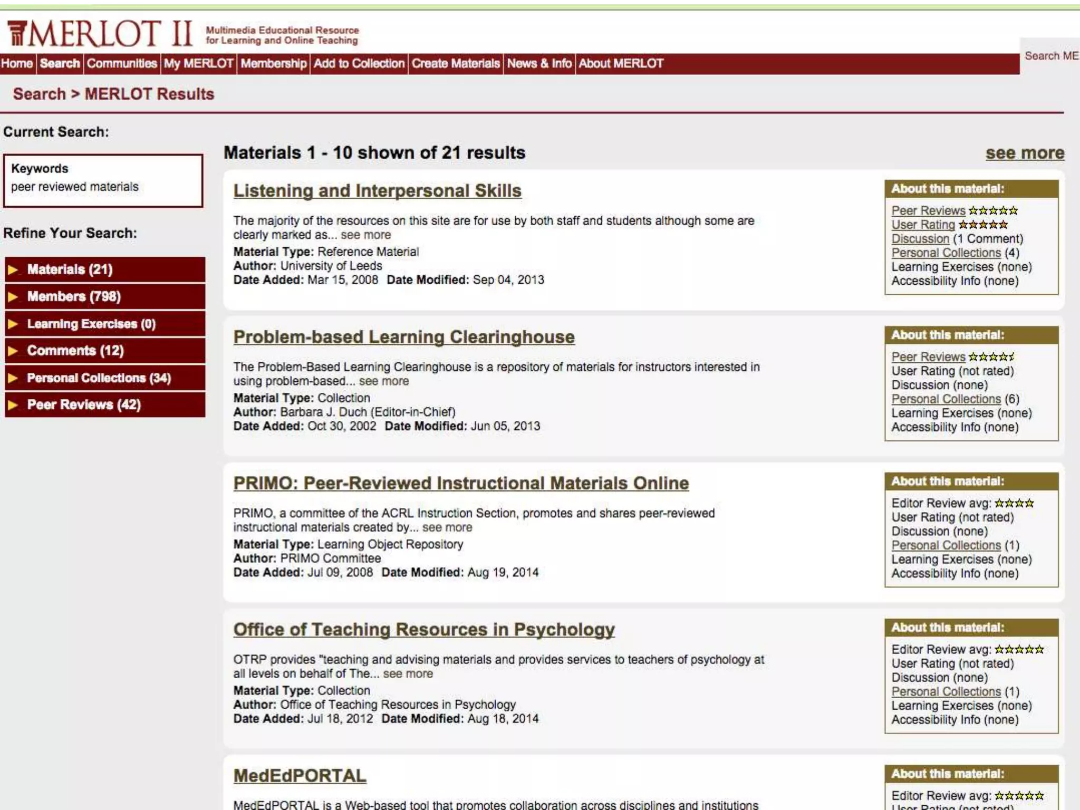The height and width of the screenshot is (810, 1080).
Task: Click arrow icon beside Personal Collections (34)
Action: [x=13, y=378]
